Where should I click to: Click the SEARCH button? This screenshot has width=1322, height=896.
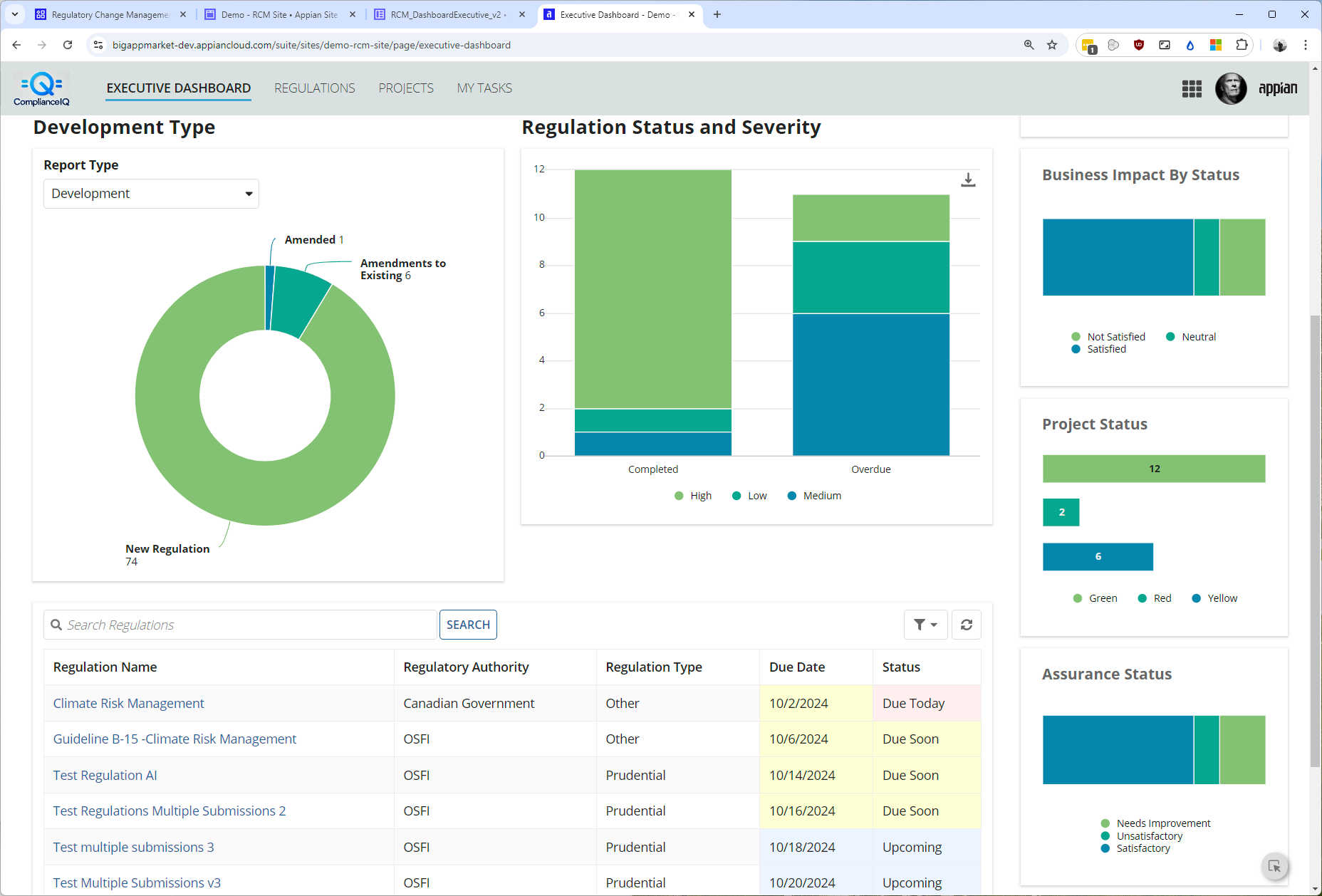468,625
